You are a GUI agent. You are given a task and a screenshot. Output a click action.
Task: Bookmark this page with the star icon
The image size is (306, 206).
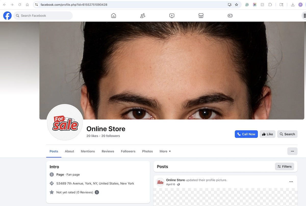pos(236,5)
